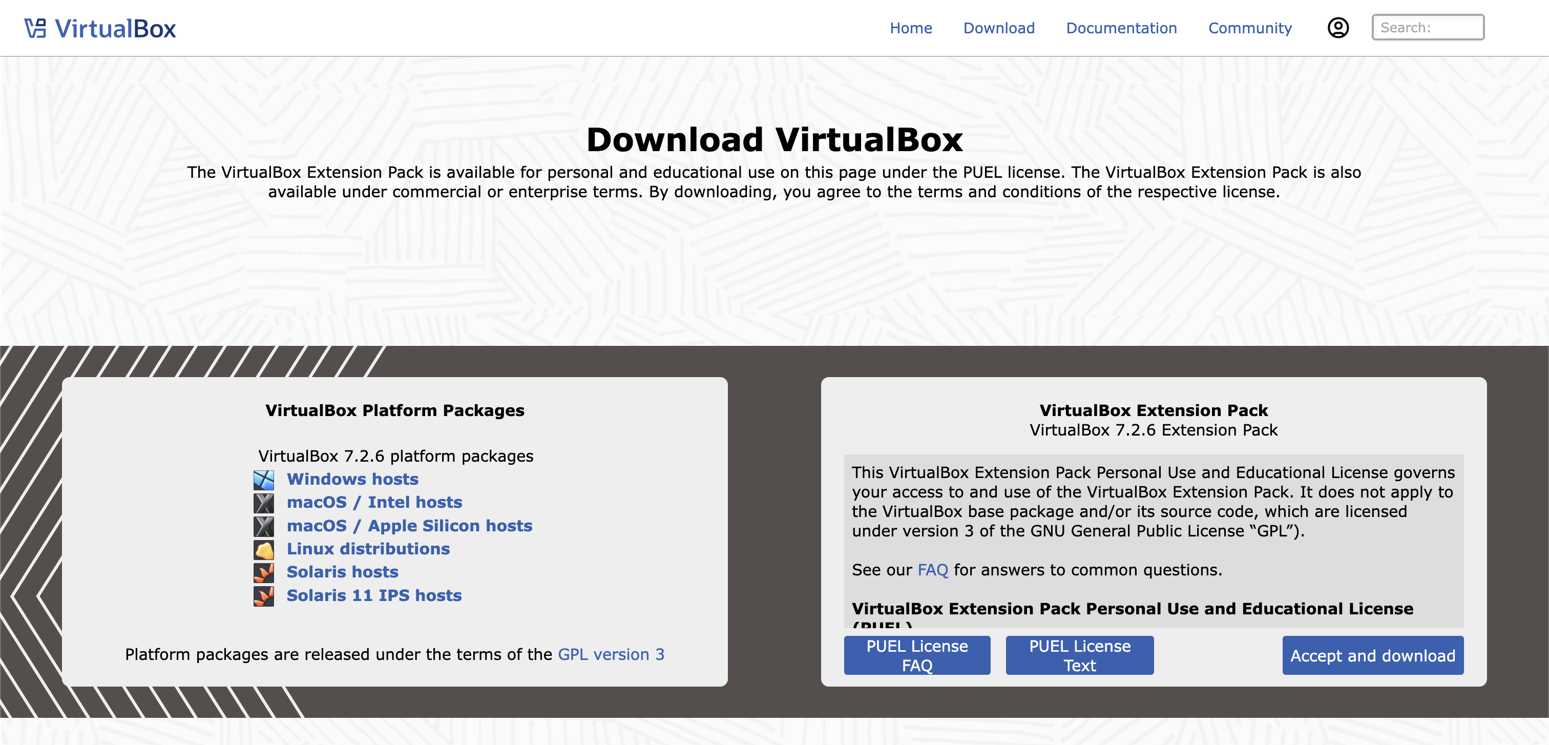Click the VirtualBox logo icon
1549x745 pixels.
click(x=35, y=28)
